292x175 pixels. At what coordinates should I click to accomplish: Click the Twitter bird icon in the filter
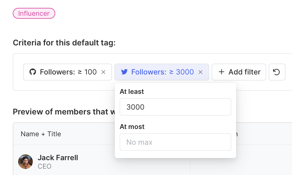click(124, 72)
